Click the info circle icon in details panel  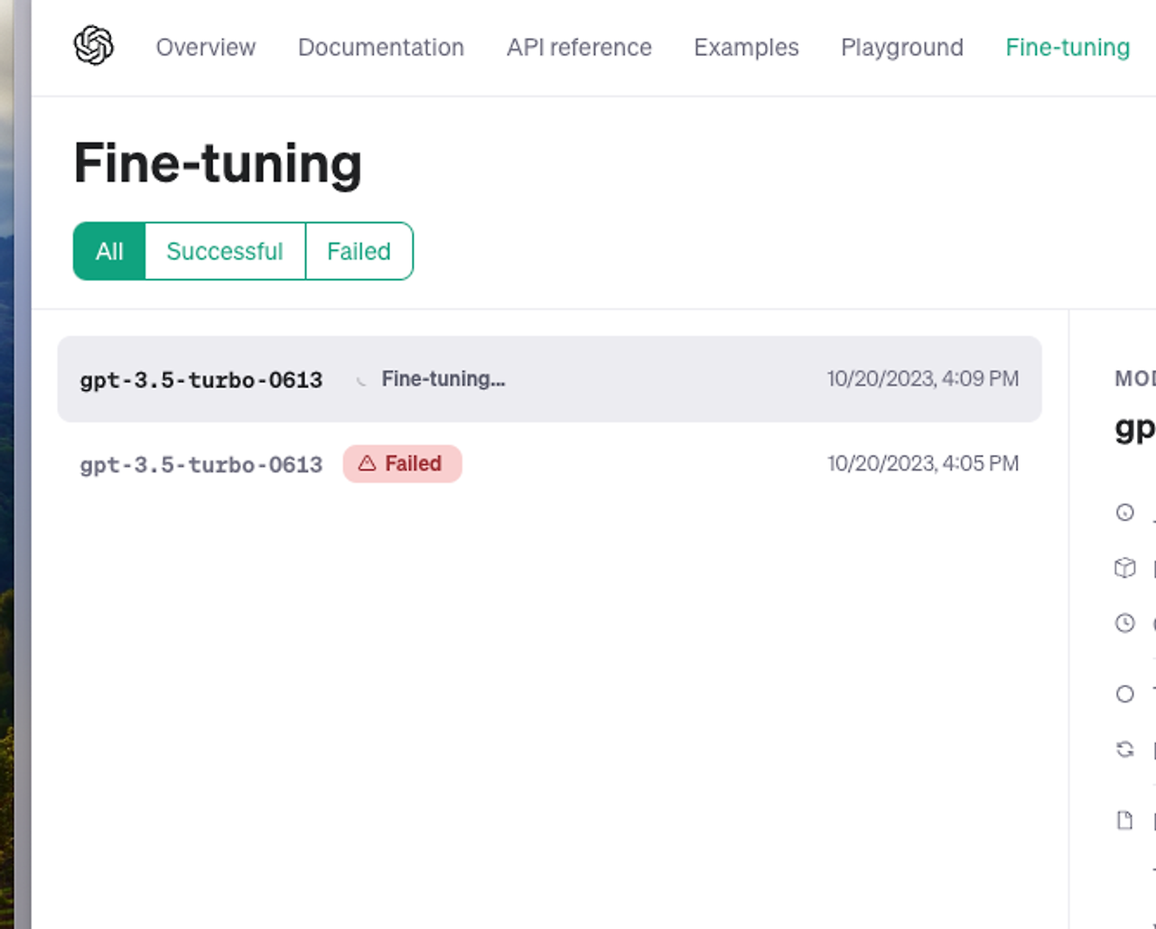point(1124,513)
